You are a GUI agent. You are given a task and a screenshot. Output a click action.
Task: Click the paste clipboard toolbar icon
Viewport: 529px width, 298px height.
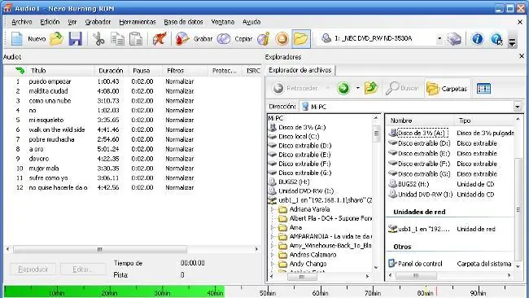point(136,39)
